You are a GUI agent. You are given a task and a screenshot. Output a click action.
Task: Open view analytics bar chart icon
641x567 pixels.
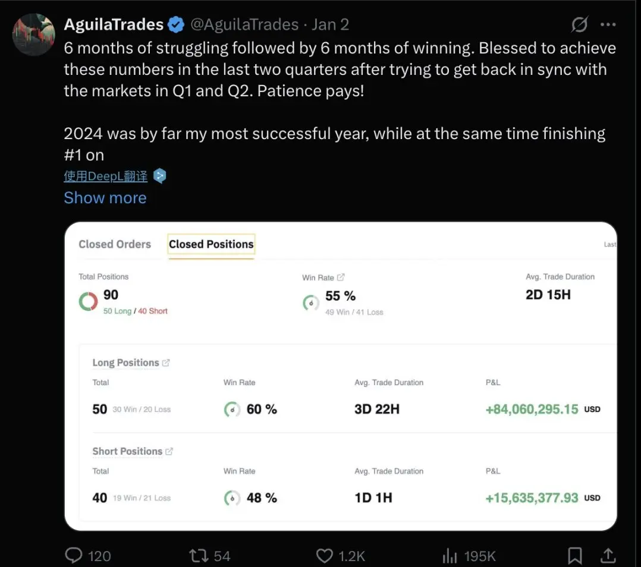coord(450,556)
